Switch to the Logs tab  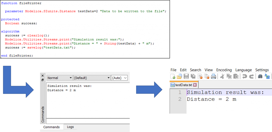tap(70, 127)
